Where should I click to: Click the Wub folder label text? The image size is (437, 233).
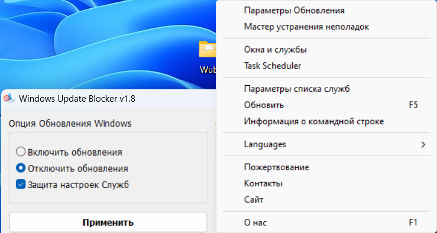[x=208, y=69]
